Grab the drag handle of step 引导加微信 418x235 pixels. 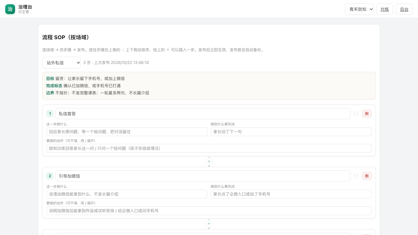(356, 176)
